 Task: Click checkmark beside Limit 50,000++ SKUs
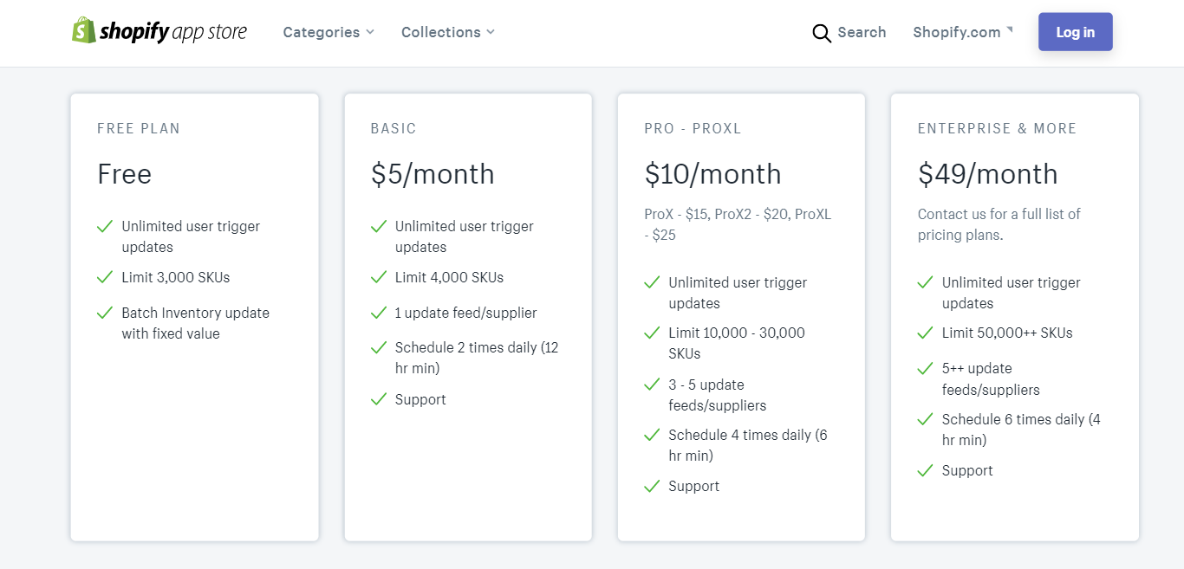coord(926,333)
